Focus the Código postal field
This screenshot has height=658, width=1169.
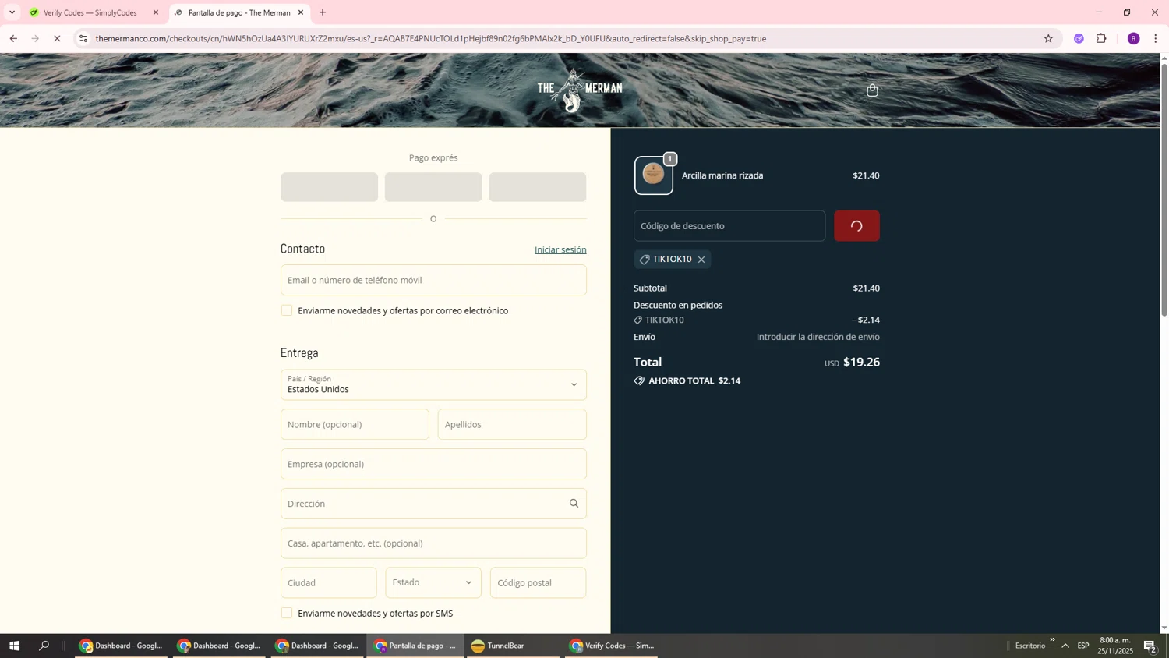pos(539,583)
